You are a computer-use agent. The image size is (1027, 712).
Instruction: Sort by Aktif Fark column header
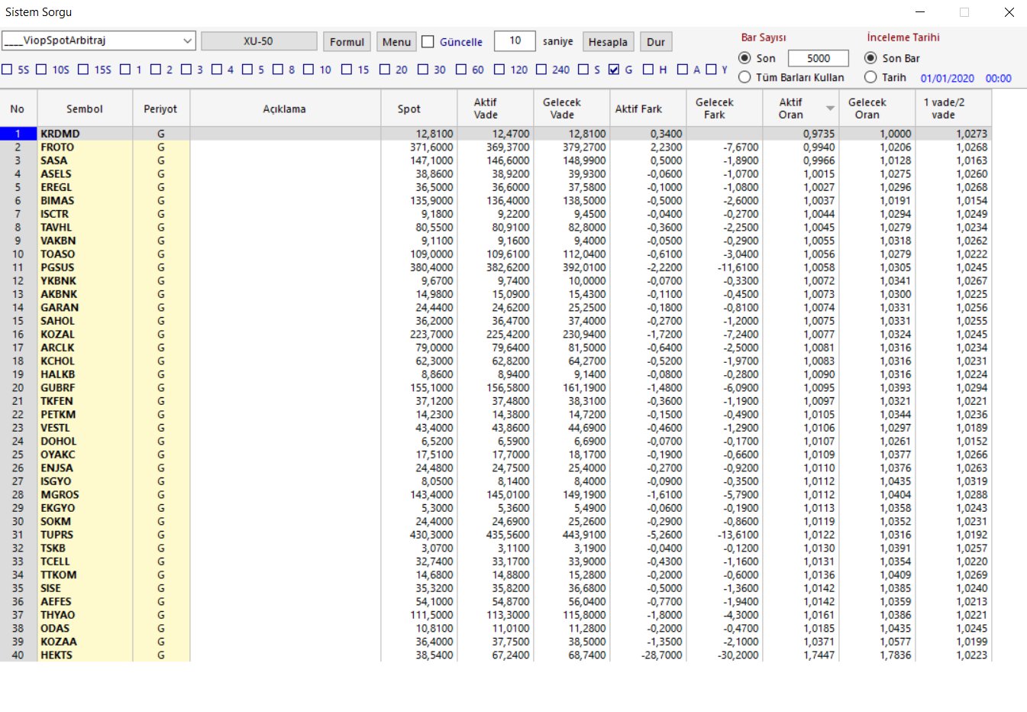click(648, 108)
